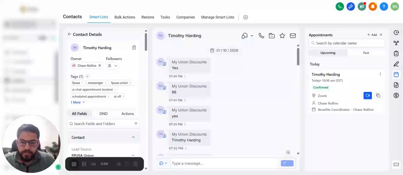Call Timothy Harding phone icon
This screenshot has height=175, width=403.
pos(261,36)
